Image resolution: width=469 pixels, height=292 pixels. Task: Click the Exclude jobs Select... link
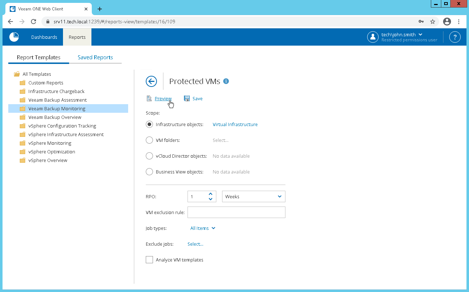195,244
